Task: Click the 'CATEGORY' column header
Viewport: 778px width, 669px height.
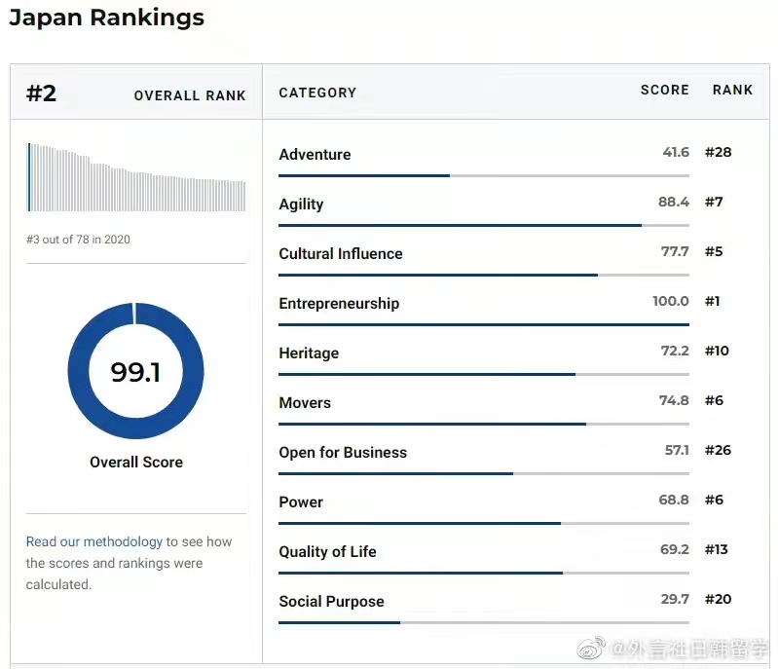Action: pos(317,93)
